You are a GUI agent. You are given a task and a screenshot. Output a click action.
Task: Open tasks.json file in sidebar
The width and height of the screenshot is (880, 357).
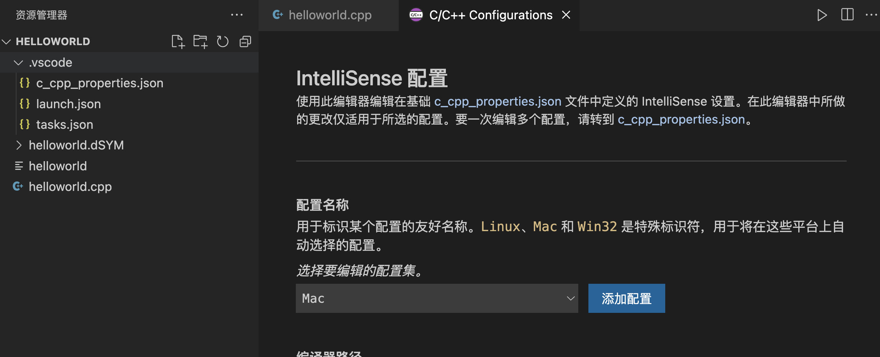click(x=64, y=124)
